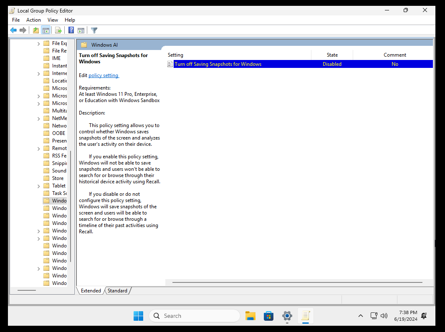Sort by the State column header

point(332,55)
